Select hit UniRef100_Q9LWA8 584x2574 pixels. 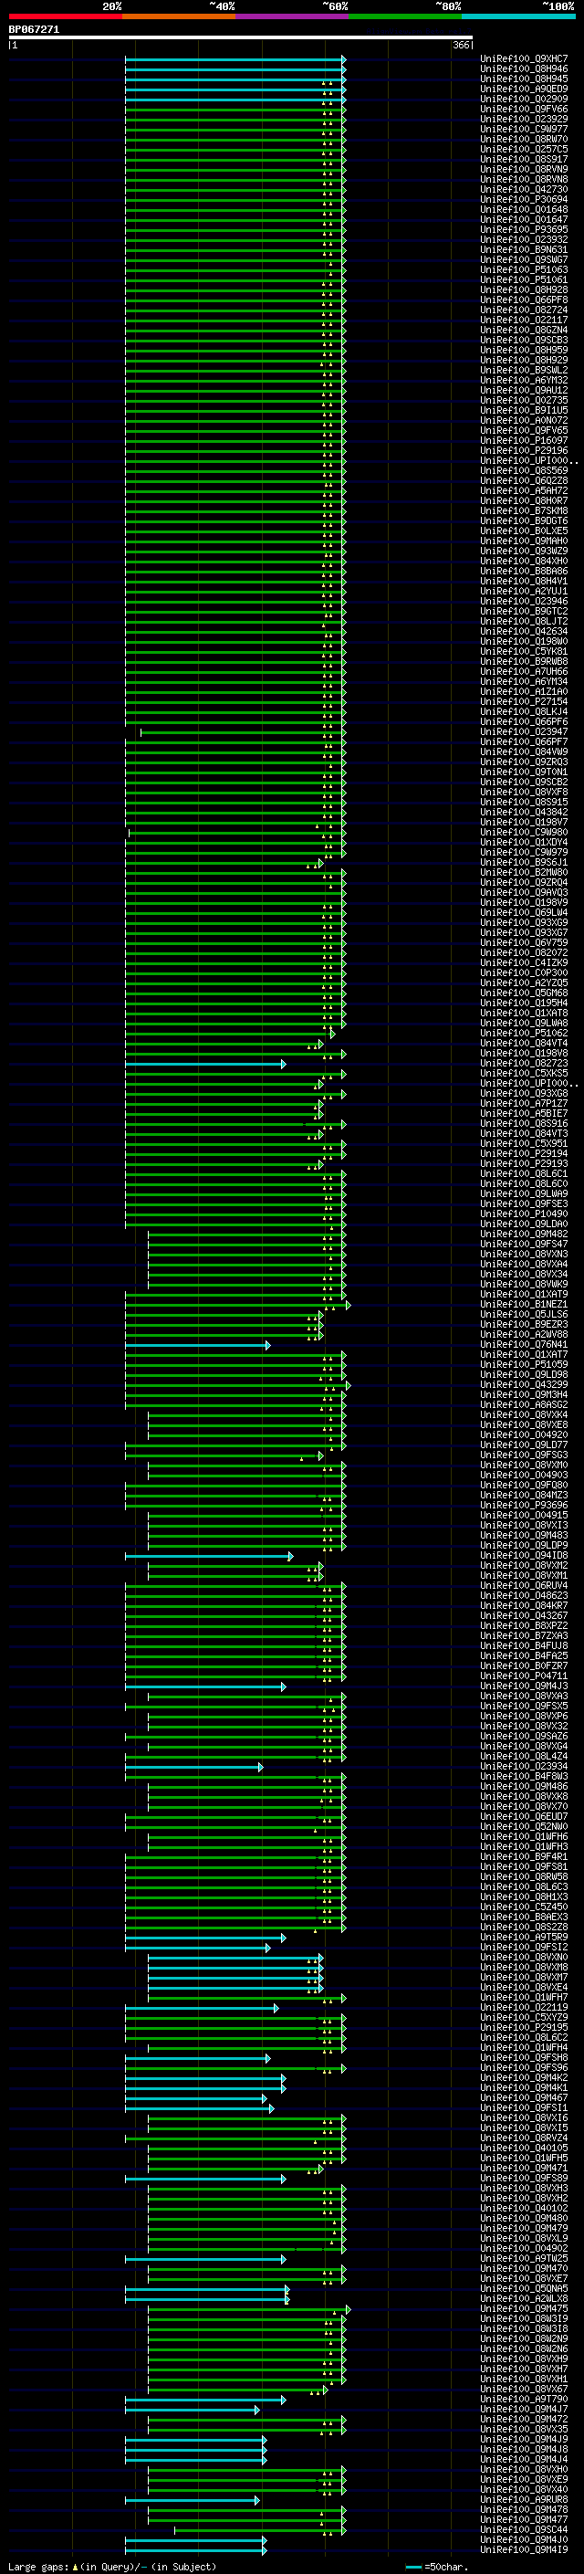[524, 1023]
